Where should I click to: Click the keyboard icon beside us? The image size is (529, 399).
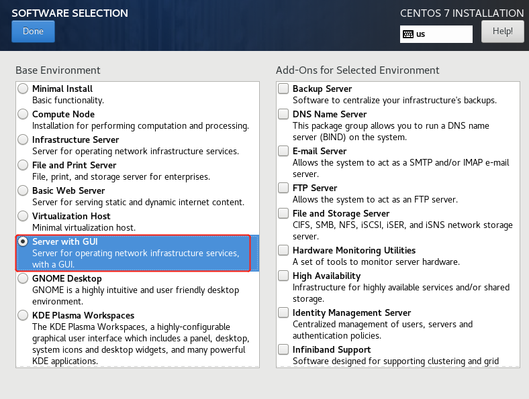pos(408,34)
